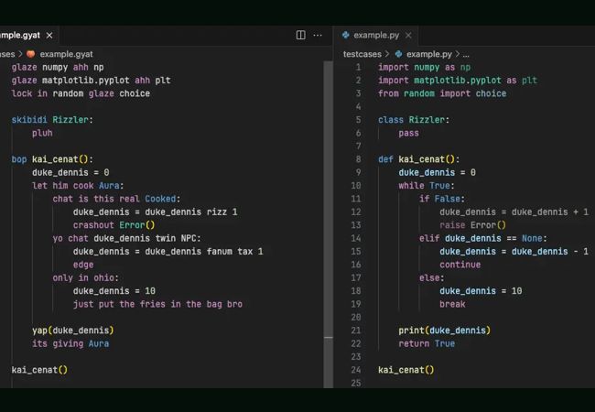595x412 pixels.
Task: Close the example.gyat tab
Action: tap(49, 36)
